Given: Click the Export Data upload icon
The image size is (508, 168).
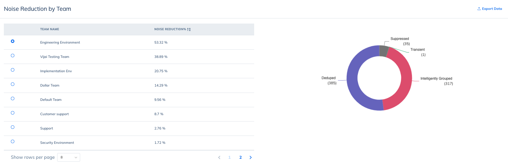Looking at the screenshot, I should 479,9.
